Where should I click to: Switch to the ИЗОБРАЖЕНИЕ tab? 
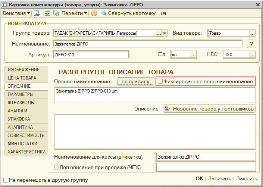[26, 70]
